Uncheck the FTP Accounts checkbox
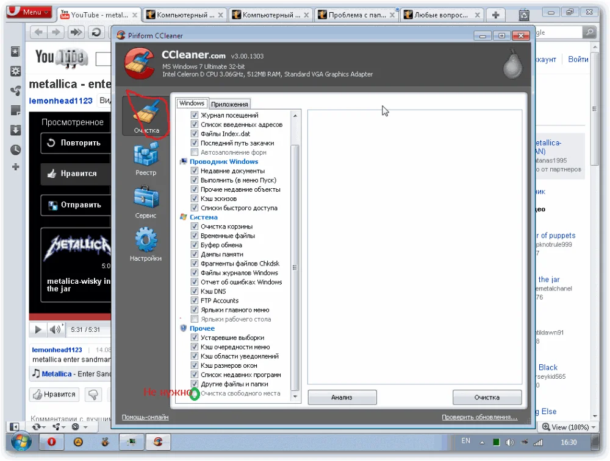Viewport: 610px width, 461px height. tap(195, 301)
